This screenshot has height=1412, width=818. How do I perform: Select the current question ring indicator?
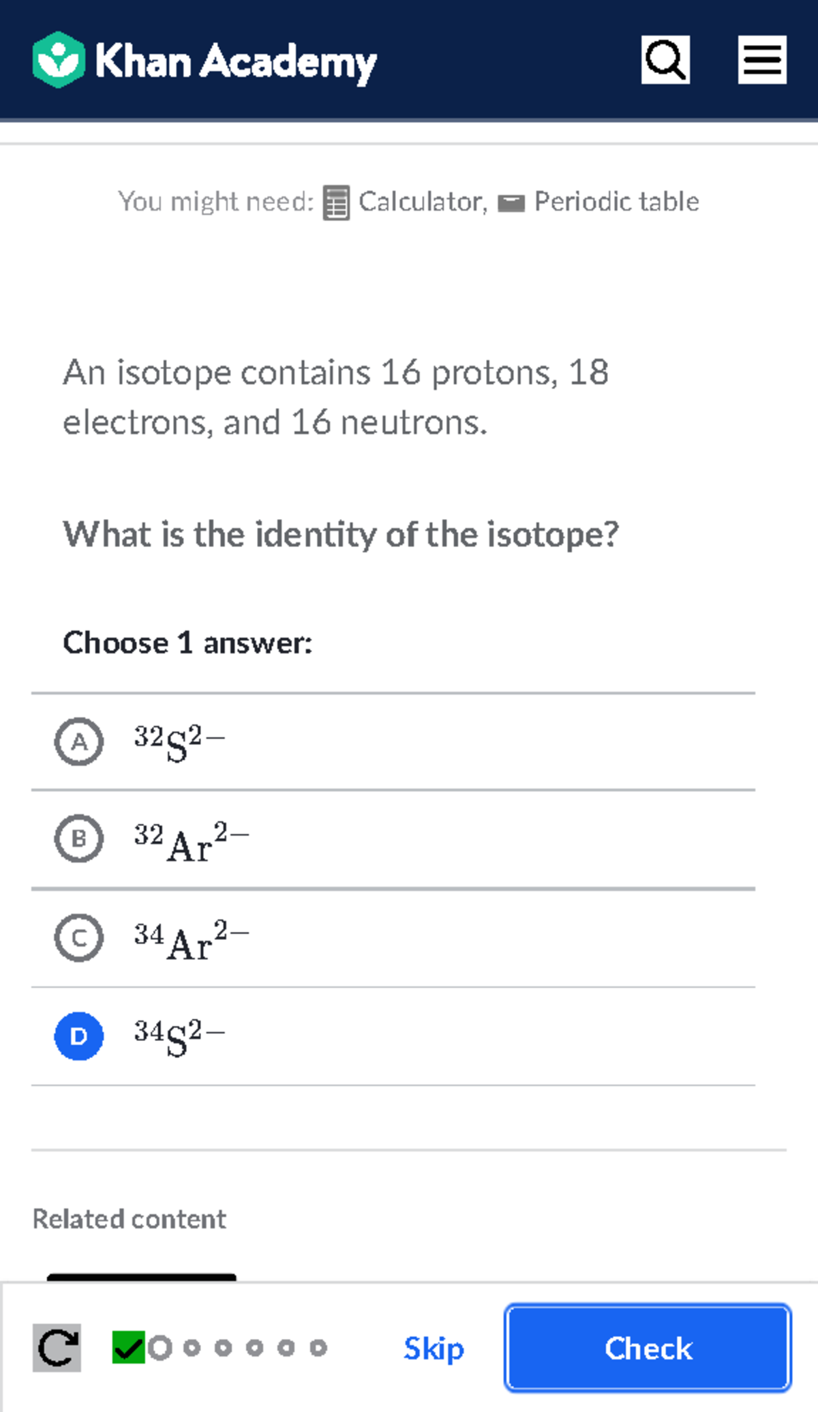161,1346
